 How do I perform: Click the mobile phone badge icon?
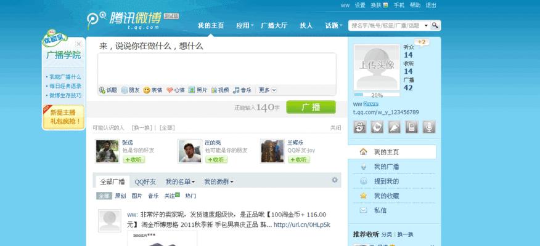coord(412,127)
